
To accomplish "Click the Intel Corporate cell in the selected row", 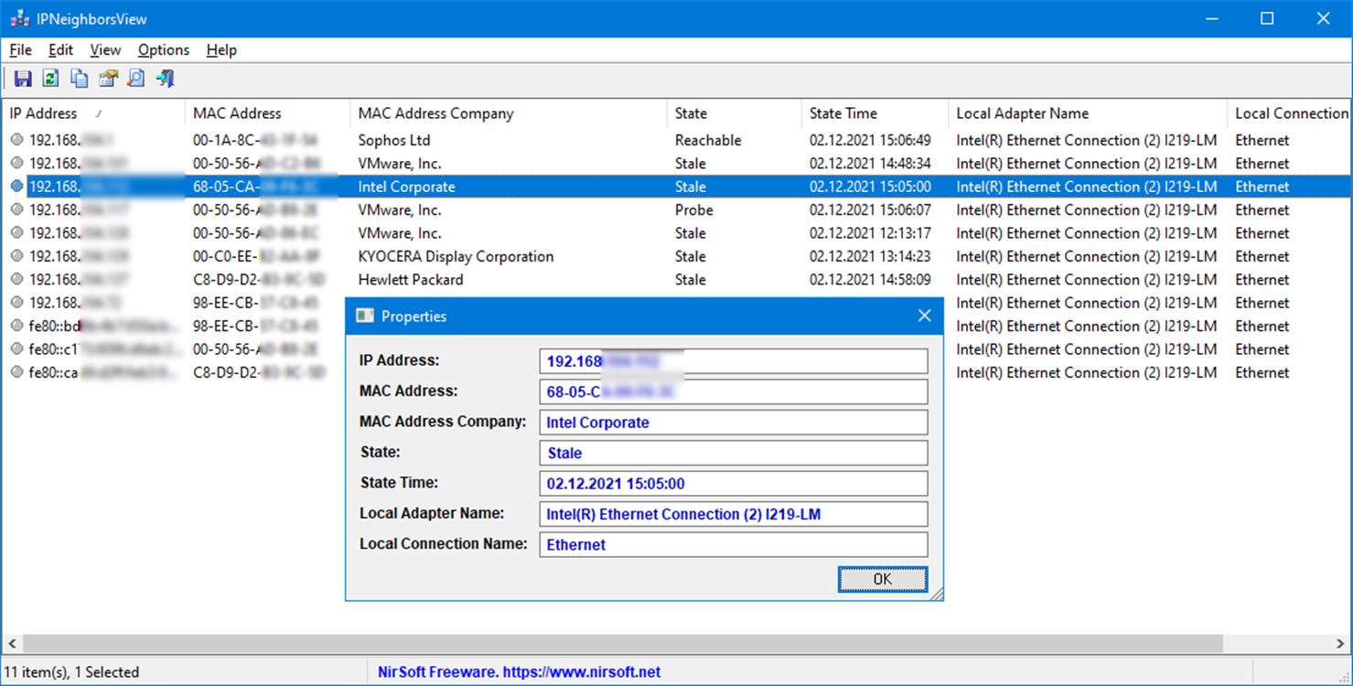I will click(406, 187).
